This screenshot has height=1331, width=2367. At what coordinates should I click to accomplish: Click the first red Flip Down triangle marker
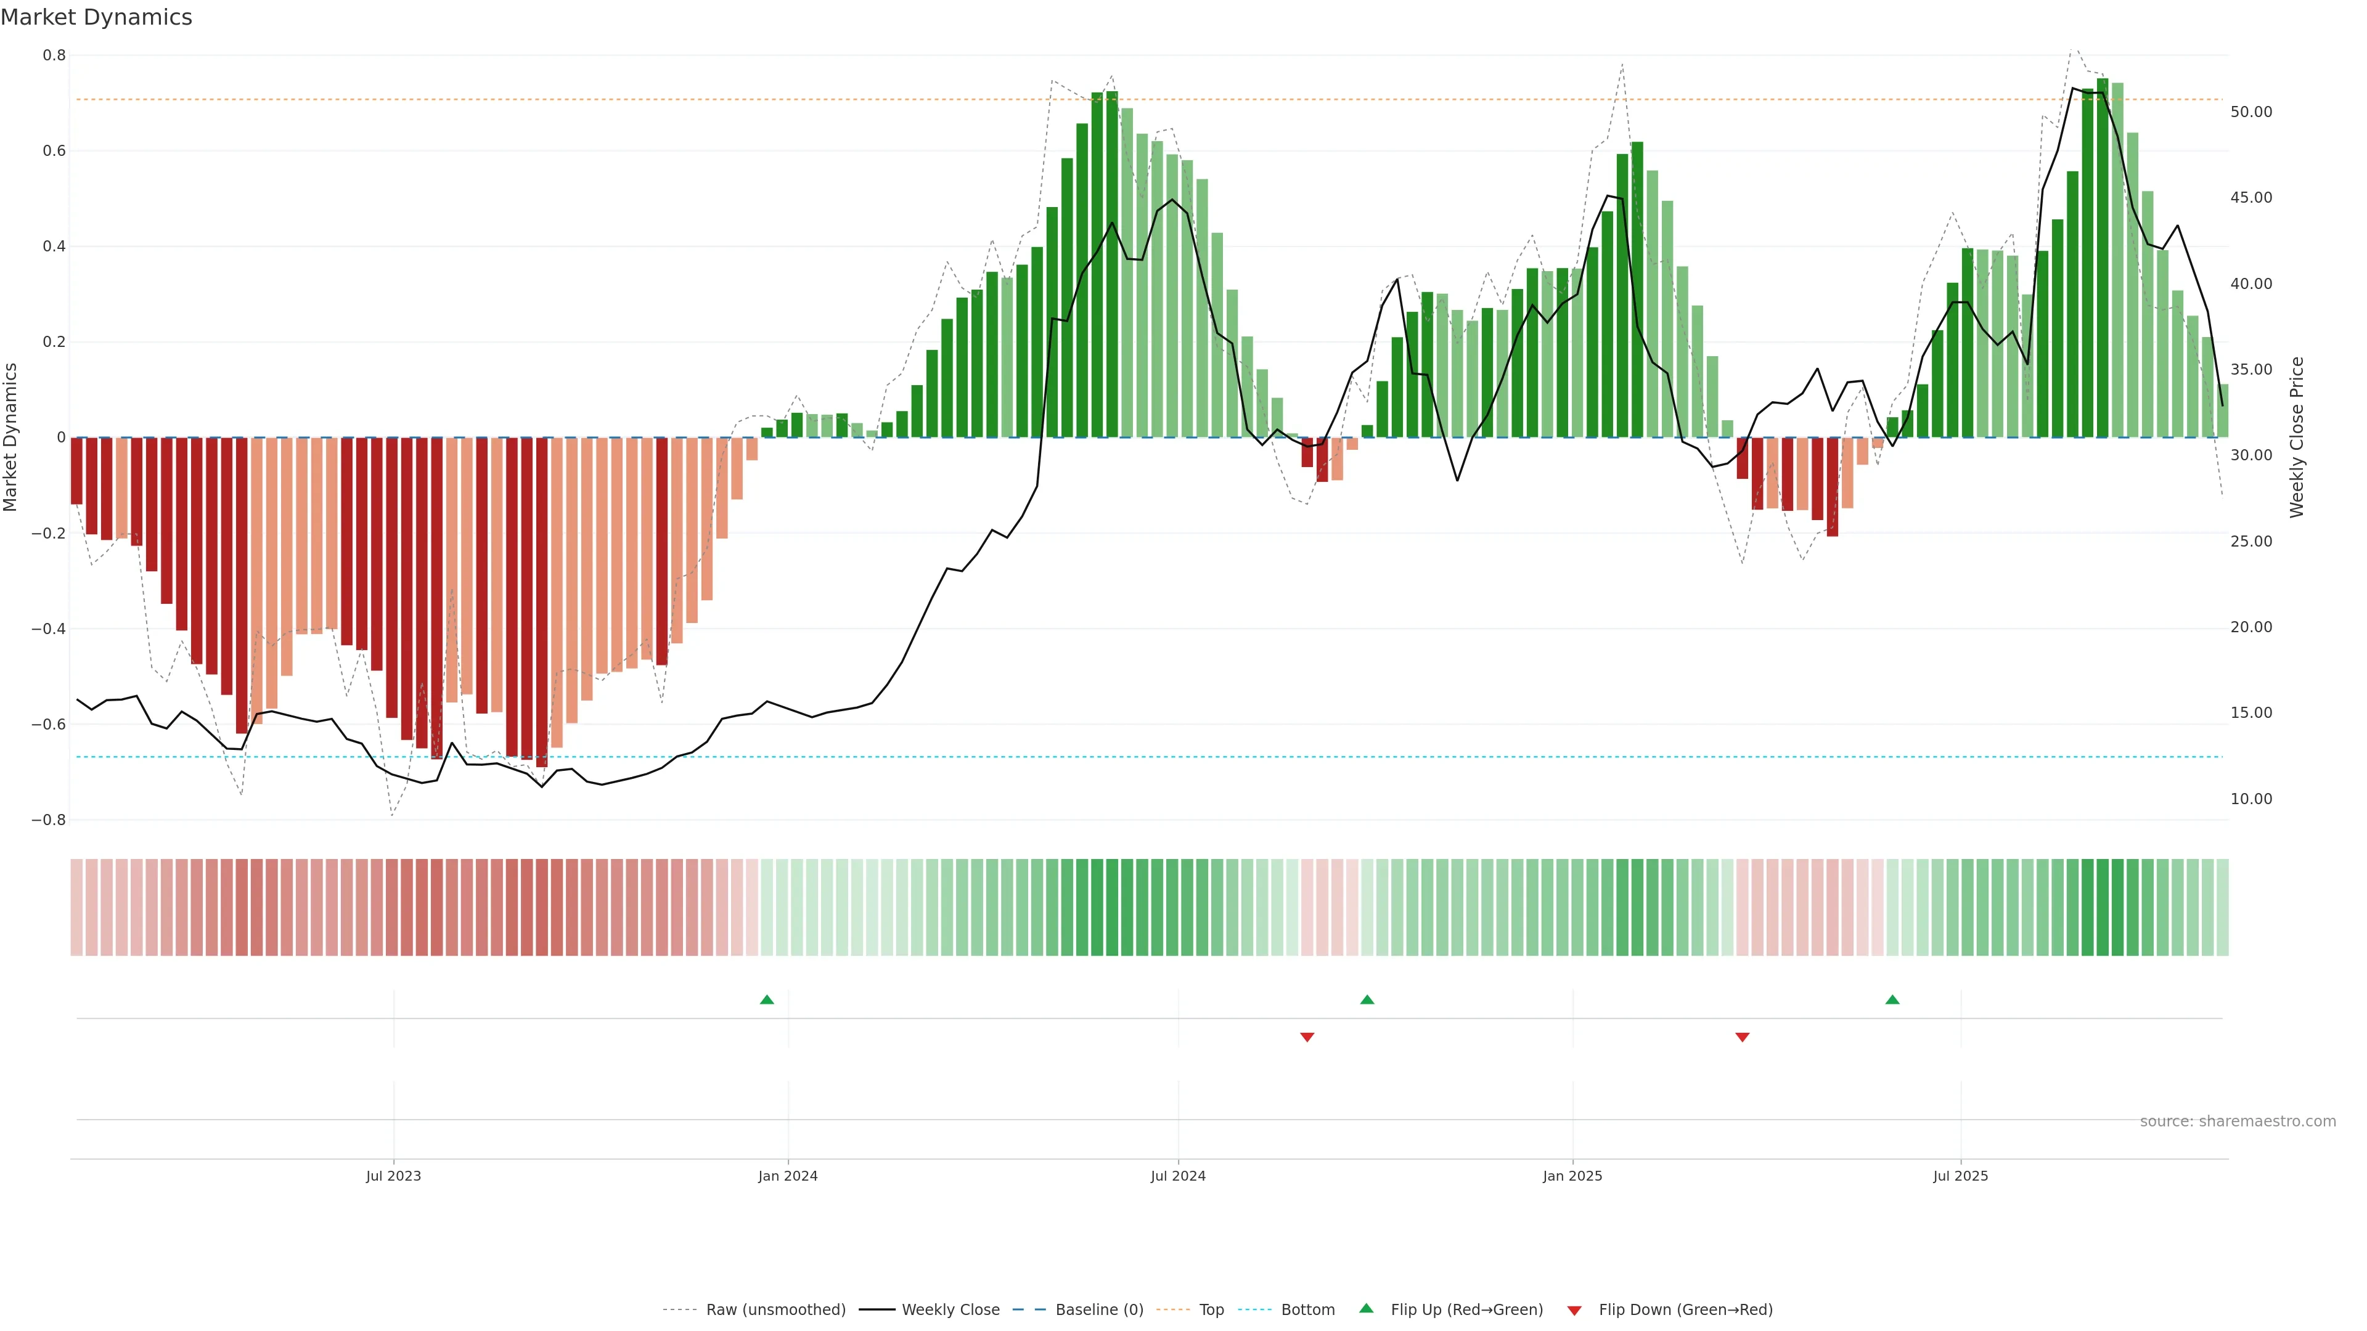click(x=1307, y=1037)
